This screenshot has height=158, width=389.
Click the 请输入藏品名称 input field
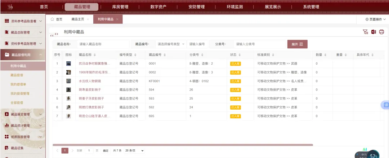pyautogui.click(x=103, y=44)
